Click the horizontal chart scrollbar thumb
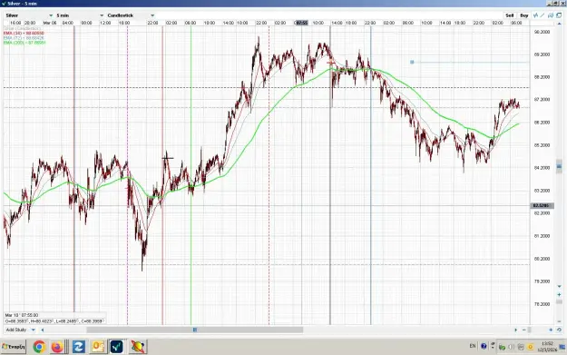This screenshot has width=567, height=355. pos(194,330)
